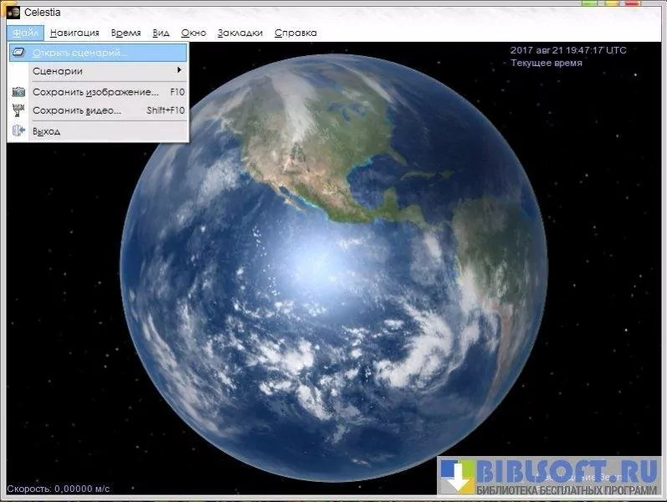Select Выход to quit Celestia

pyautogui.click(x=47, y=131)
